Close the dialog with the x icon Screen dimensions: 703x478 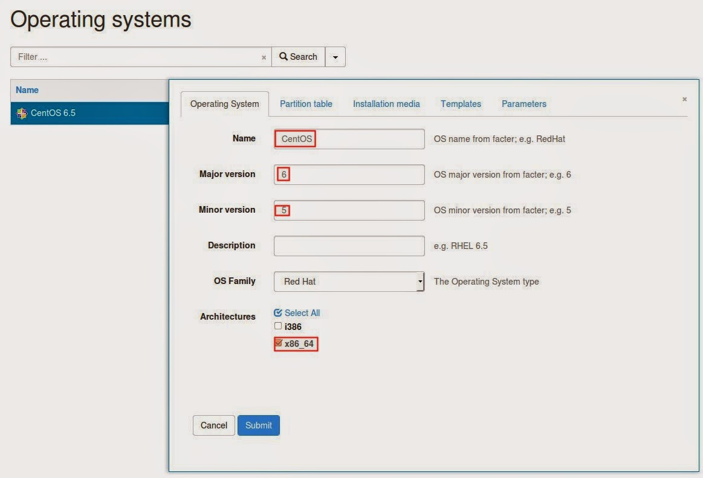coord(684,99)
